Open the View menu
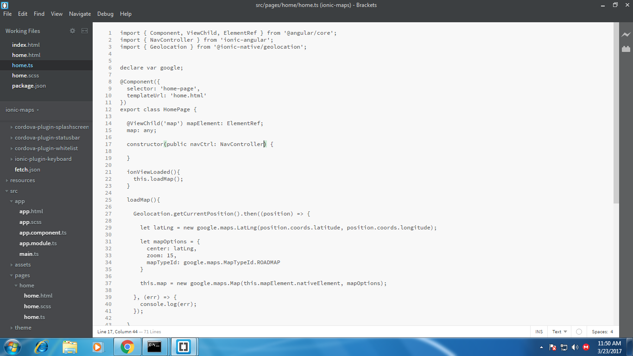Screen dimensions: 633x356 [x=57, y=14]
